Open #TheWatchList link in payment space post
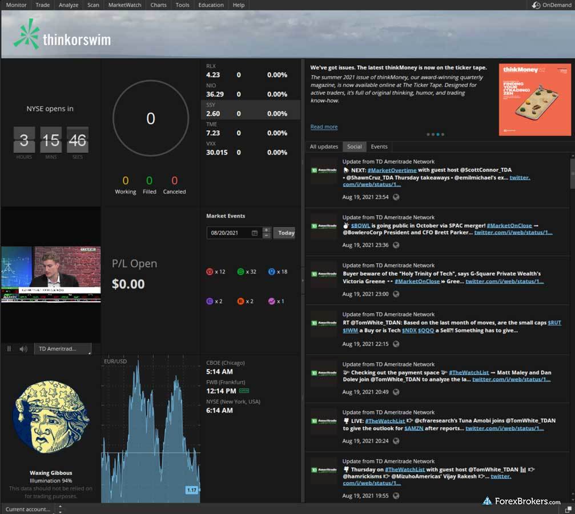This screenshot has height=514, width=575. pyautogui.click(x=469, y=372)
